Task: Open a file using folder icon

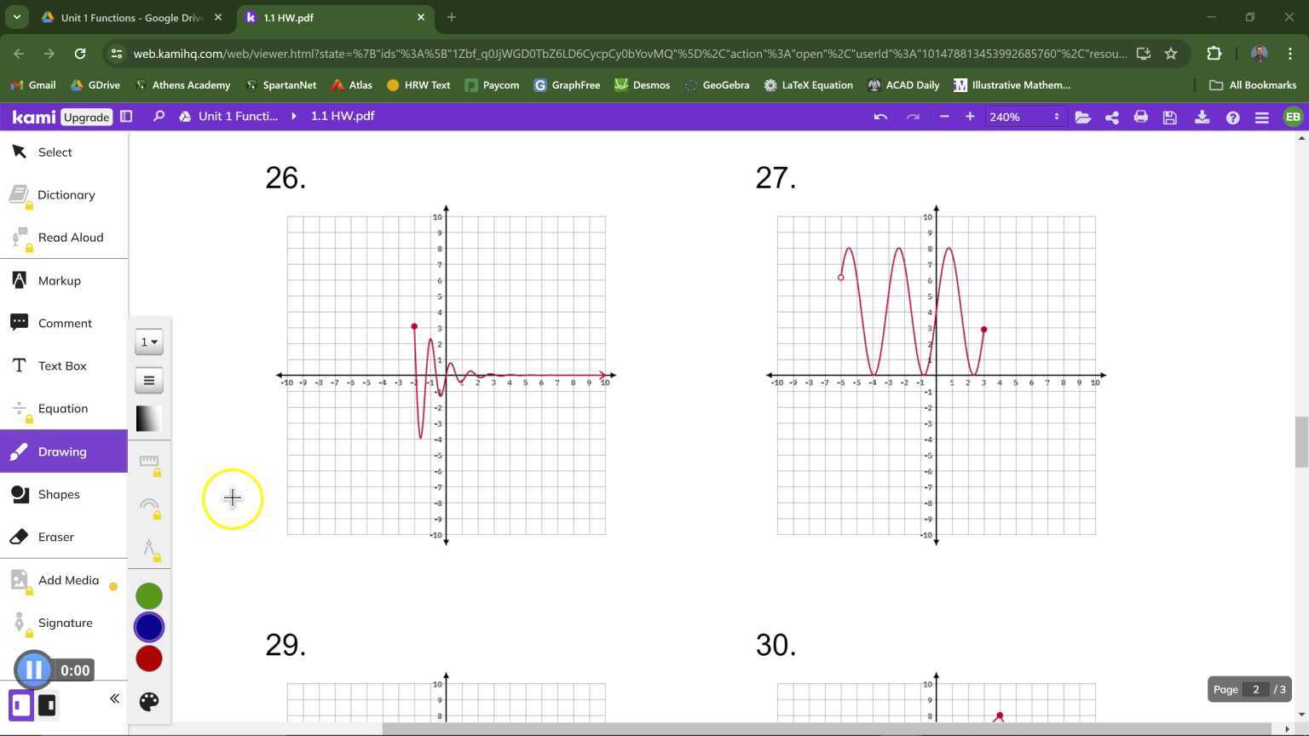Action: (1082, 117)
